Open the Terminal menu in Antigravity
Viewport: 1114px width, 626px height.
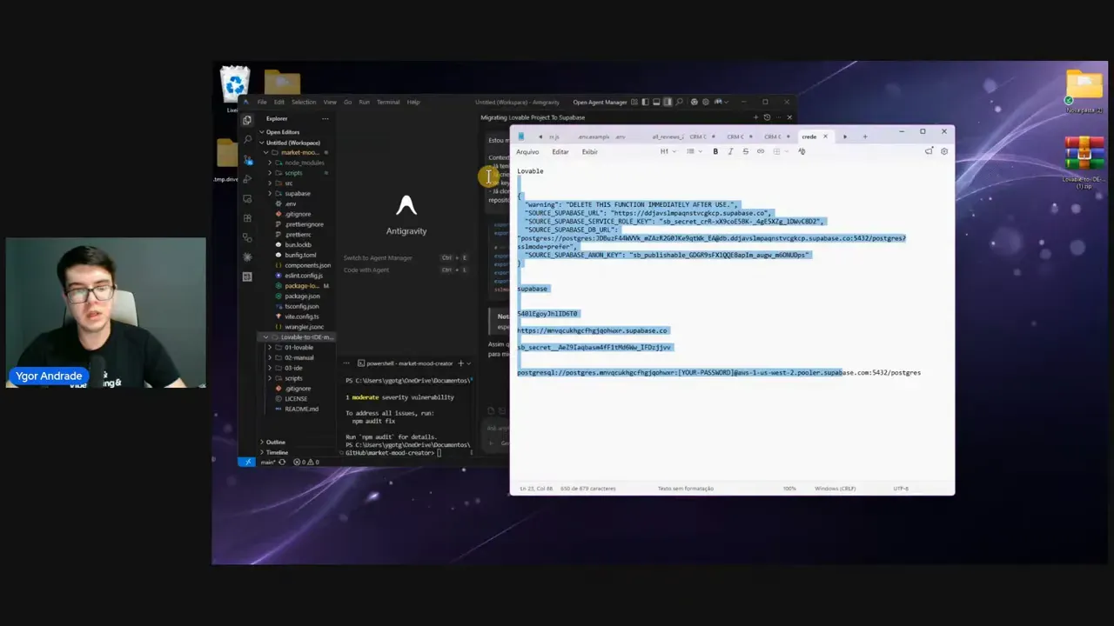click(388, 102)
